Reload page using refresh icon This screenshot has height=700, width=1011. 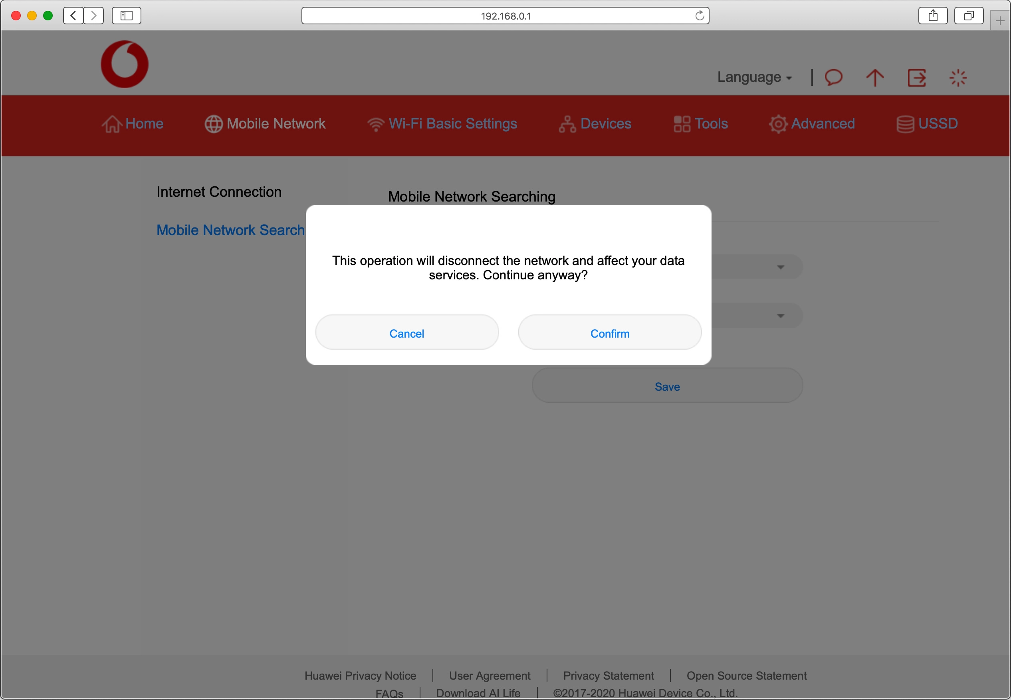point(700,16)
